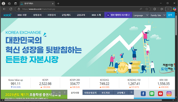Screen dimensions: 178x102
Task: Click the KRX logo in header
Action: point(7,15)
